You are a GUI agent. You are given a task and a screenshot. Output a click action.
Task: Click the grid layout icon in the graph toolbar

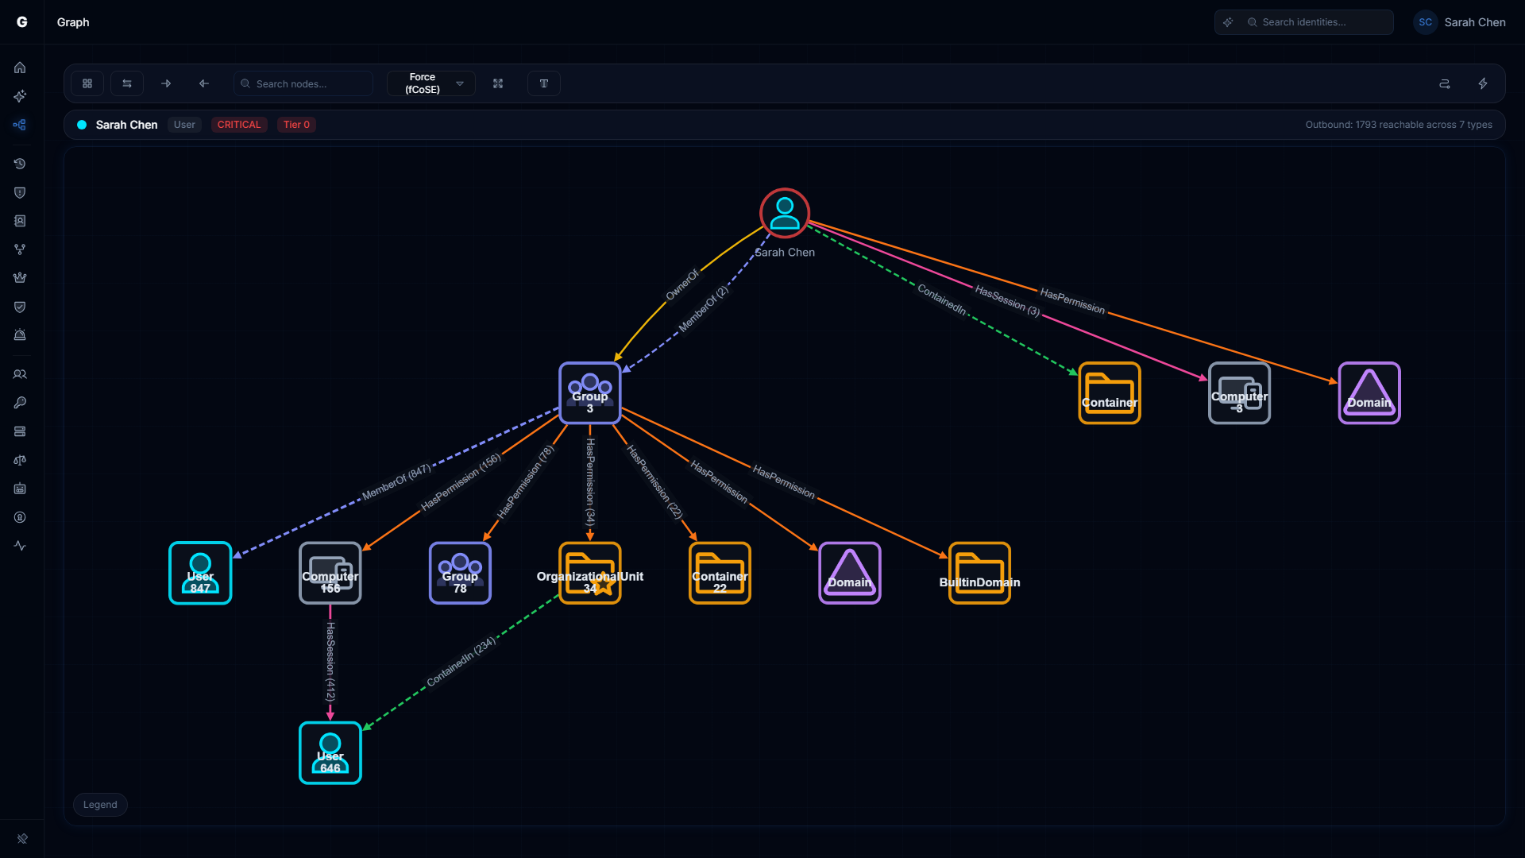click(87, 83)
